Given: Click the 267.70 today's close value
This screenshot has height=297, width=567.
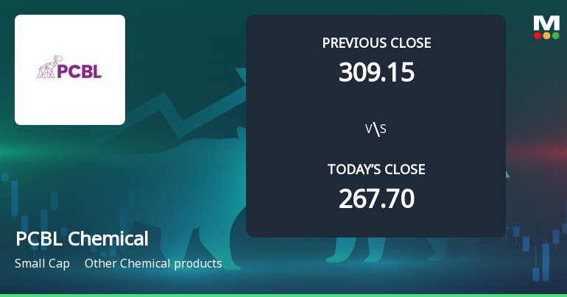Looking at the screenshot, I should [376, 198].
